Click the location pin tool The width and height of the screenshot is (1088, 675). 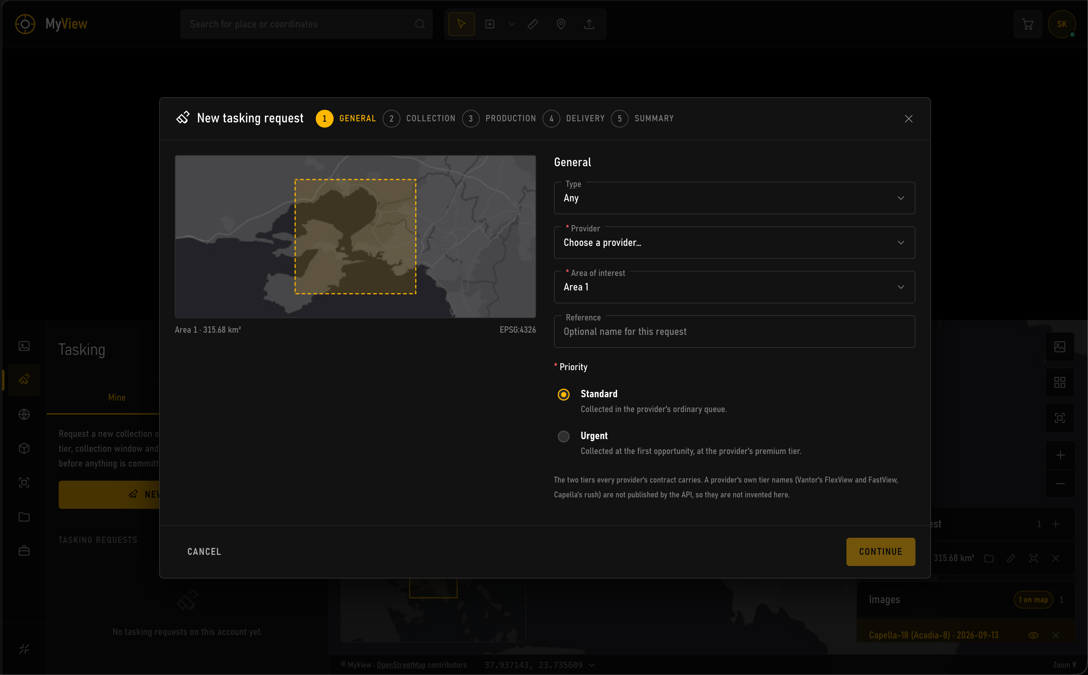tap(561, 24)
